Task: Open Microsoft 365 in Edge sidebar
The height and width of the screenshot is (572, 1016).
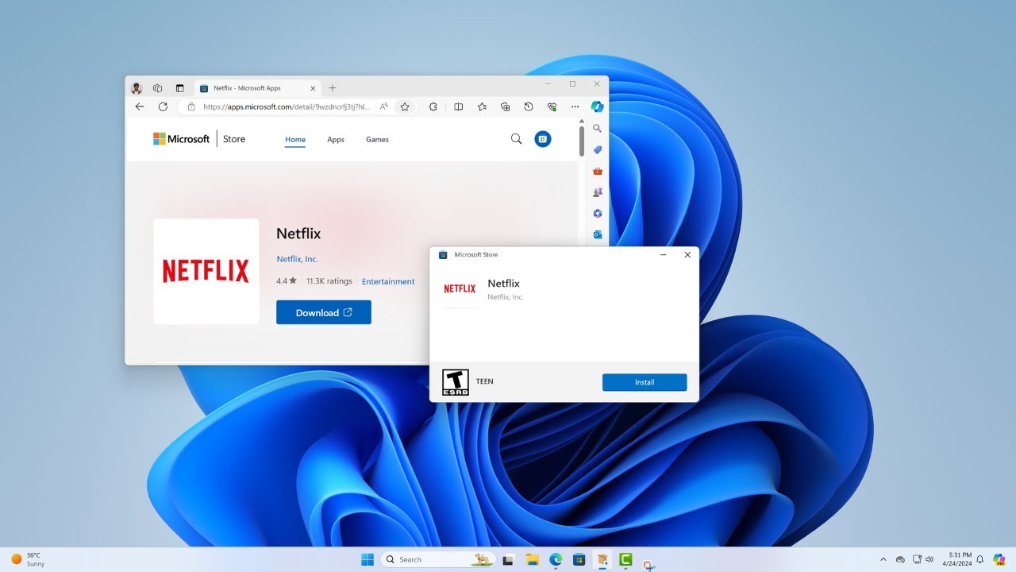Action: (598, 214)
